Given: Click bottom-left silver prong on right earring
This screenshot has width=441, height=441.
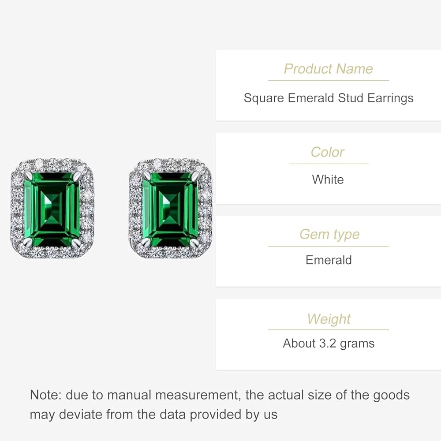Looking at the screenshot, I should tap(145, 242).
